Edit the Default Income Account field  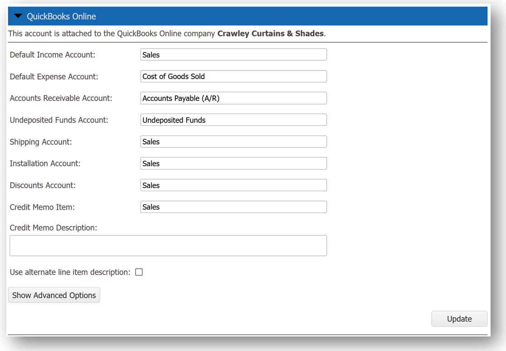[x=234, y=54]
